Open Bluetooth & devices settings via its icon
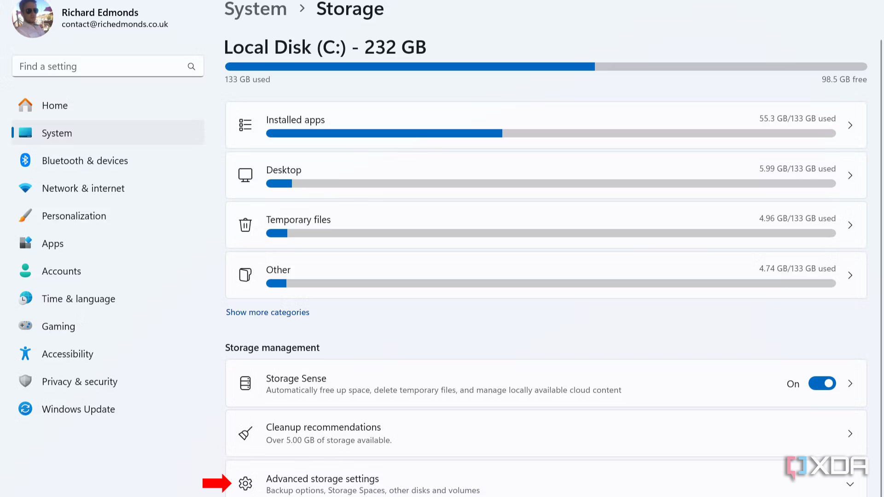Image resolution: width=884 pixels, height=497 pixels. point(25,160)
